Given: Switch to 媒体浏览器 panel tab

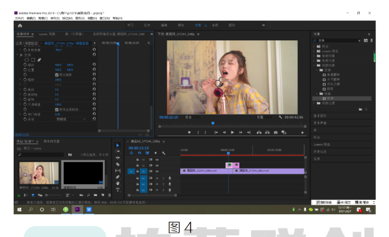Looking at the screenshot, I should [51, 141].
